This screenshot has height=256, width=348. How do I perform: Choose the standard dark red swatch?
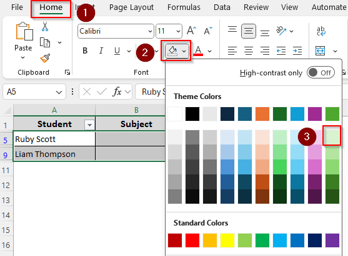pyautogui.click(x=175, y=240)
